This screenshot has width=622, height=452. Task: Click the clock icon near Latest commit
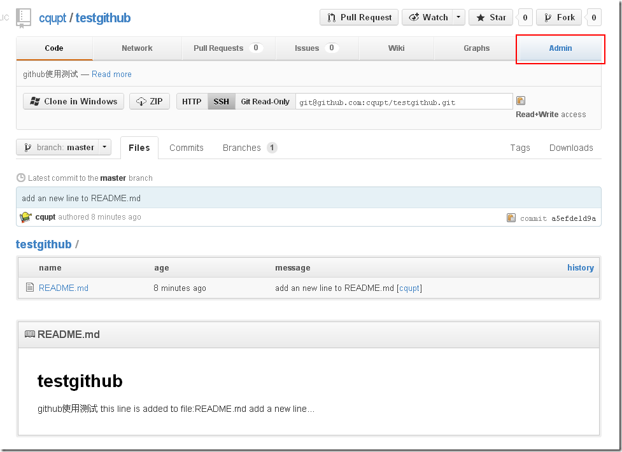click(20, 178)
